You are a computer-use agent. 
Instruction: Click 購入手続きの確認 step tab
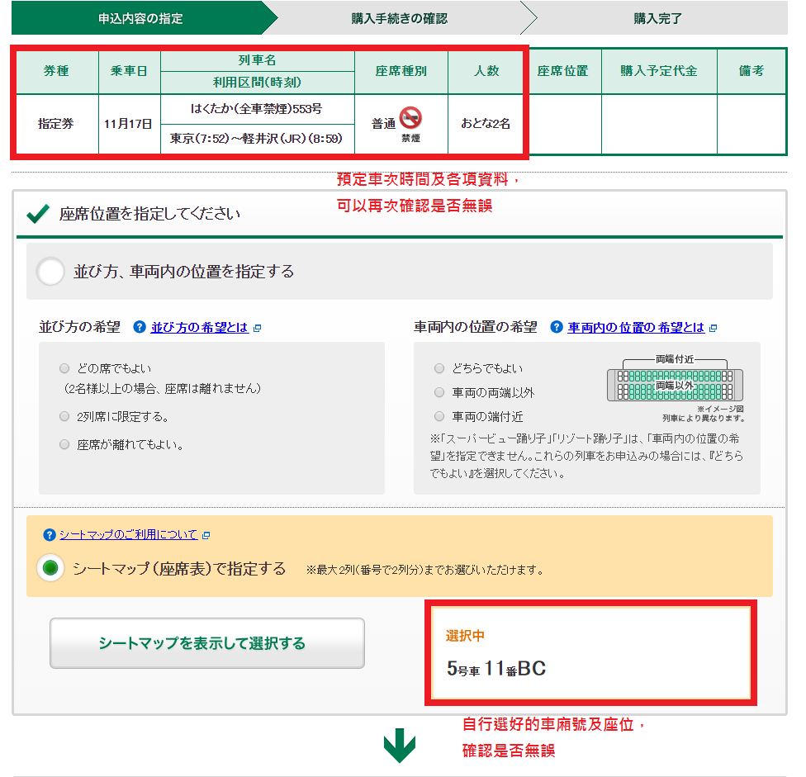(400, 18)
